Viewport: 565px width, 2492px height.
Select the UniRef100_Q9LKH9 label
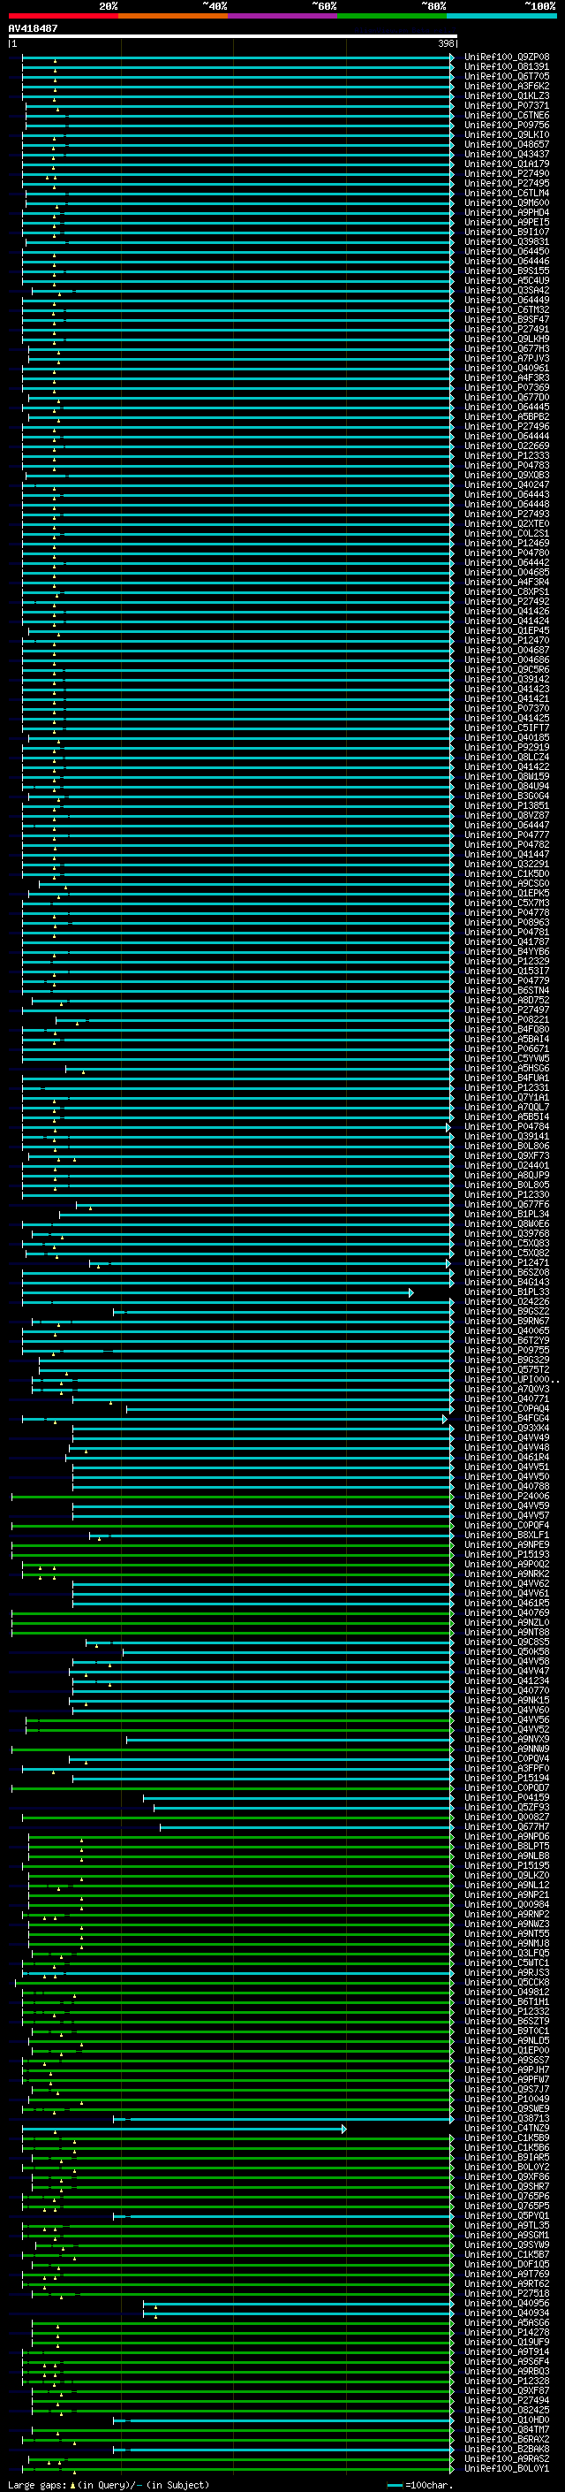[506, 339]
